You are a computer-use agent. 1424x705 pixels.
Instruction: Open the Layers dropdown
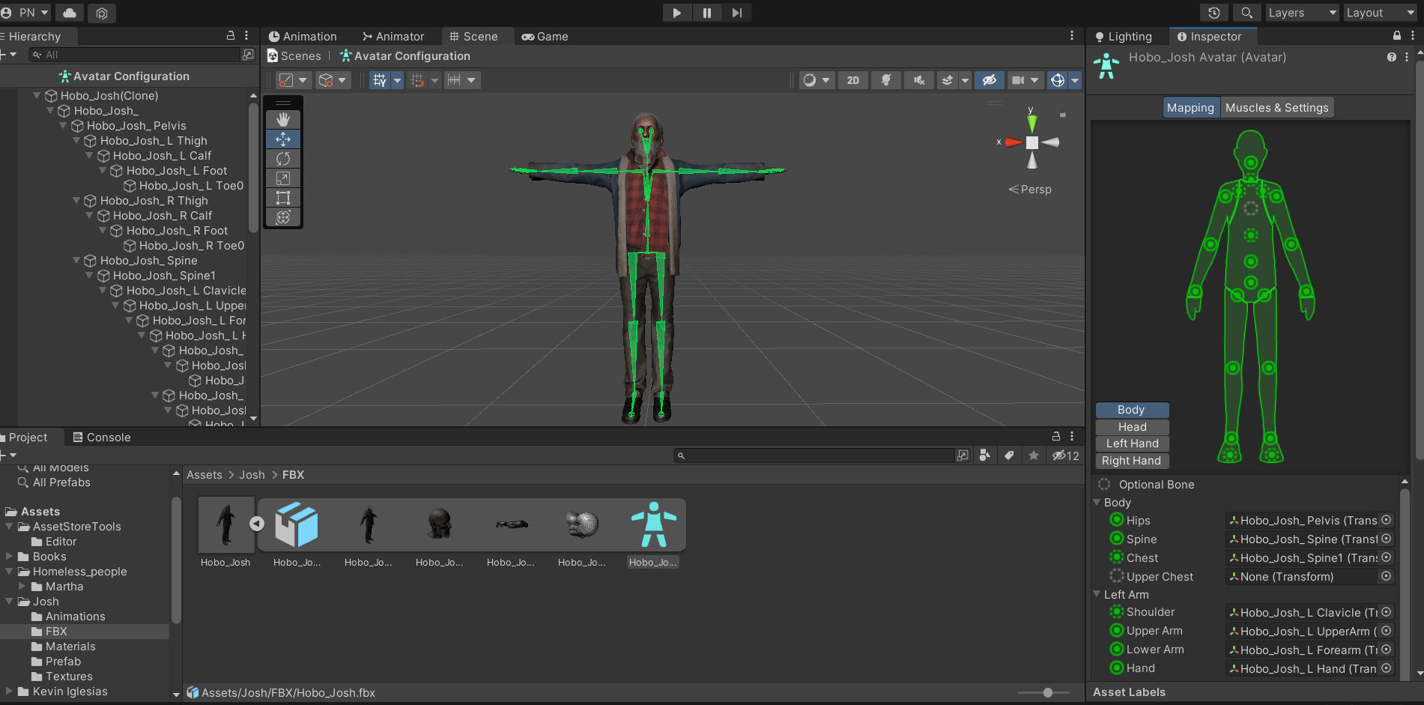pos(1302,13)
